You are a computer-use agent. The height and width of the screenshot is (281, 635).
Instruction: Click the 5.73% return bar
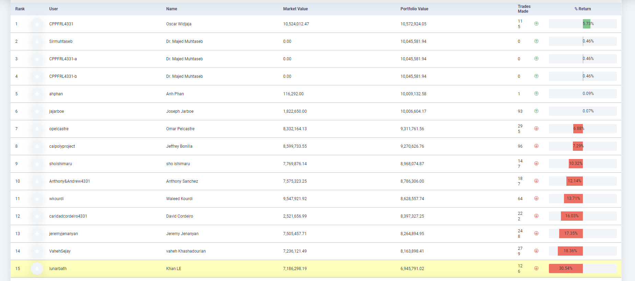tap(587, 24)
